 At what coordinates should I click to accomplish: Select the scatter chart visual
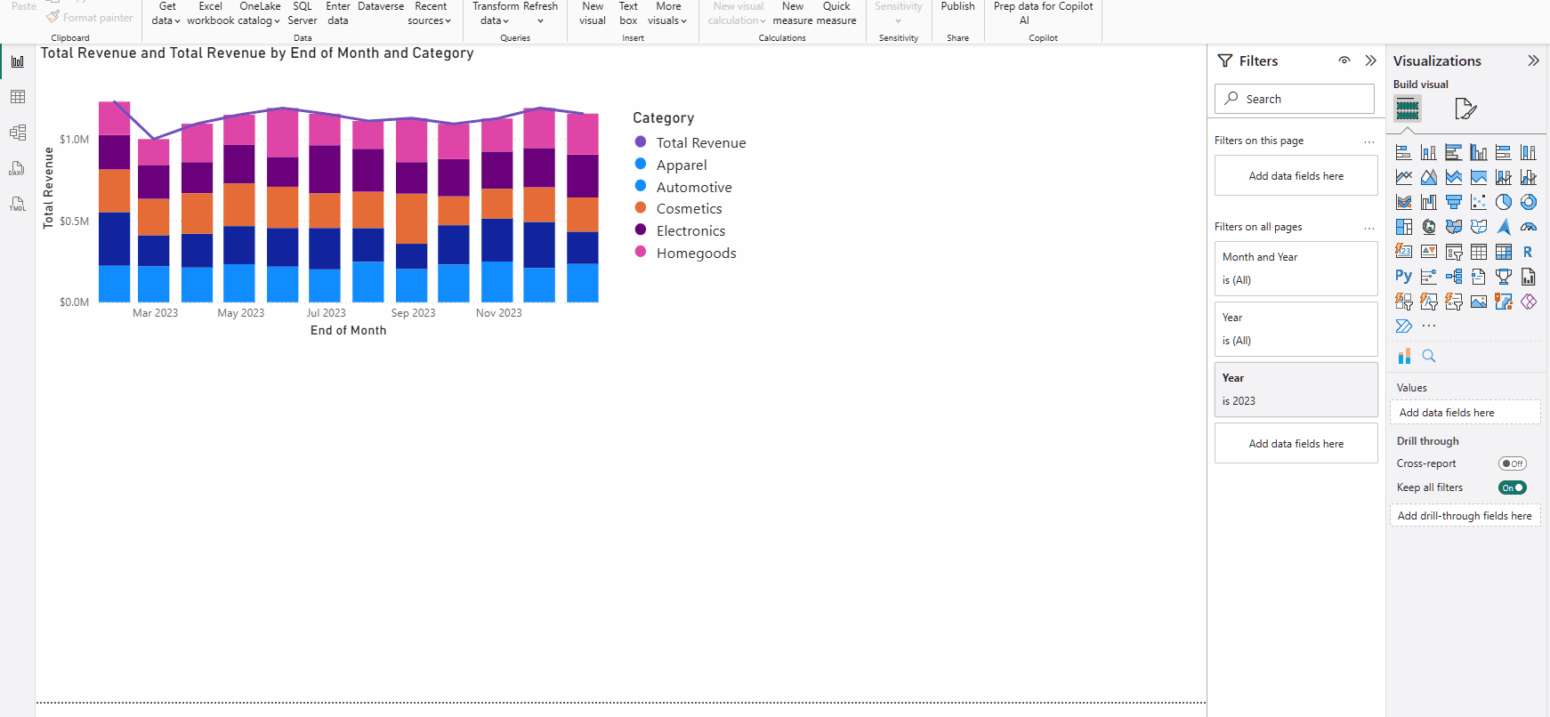point(1479,202)
